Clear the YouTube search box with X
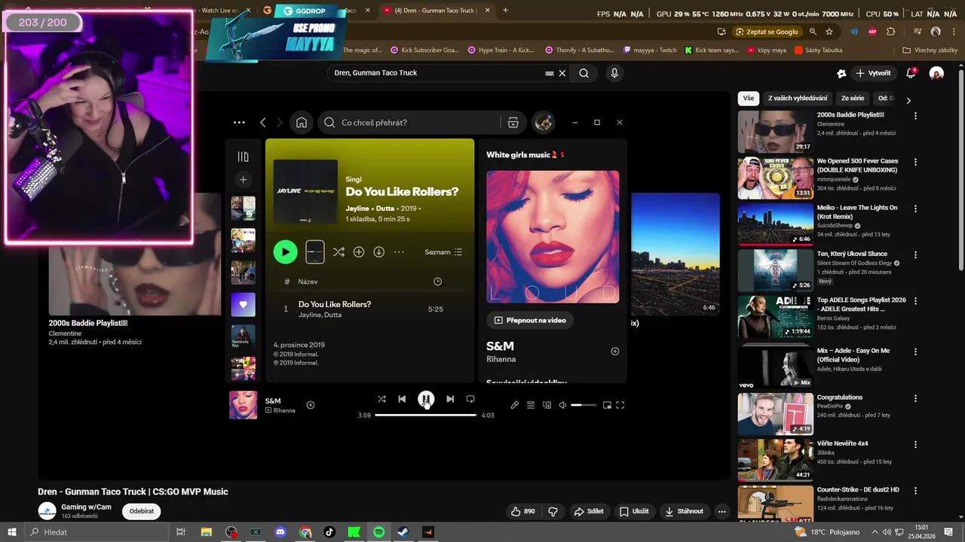 (x=562, y=73)
